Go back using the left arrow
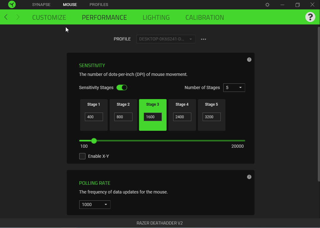The width and height of the screenshot is (320, 228). pos(6,17)
